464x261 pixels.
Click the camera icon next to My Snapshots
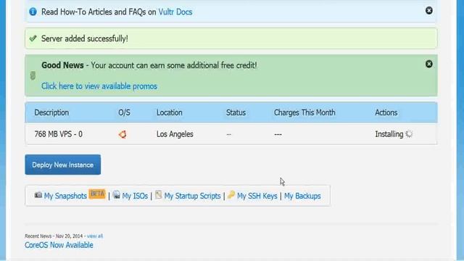pyautogui.click(x=38, y=195)
